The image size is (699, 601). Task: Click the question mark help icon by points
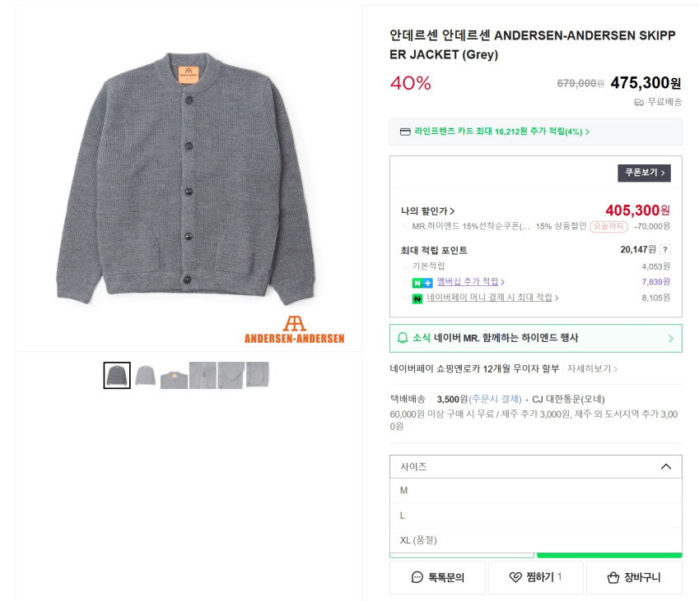tap(665, 250)
